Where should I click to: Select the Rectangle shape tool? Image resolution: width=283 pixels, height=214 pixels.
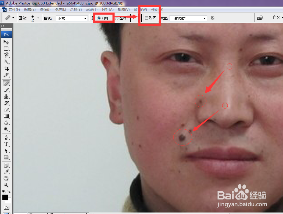tap(6, 157)
